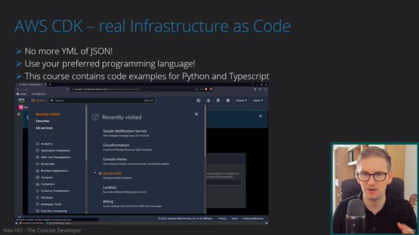Click the Blockchain category icon

click(37, 164)
